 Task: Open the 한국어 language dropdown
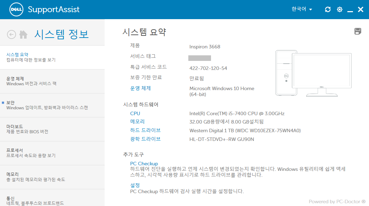coord(302,9)
